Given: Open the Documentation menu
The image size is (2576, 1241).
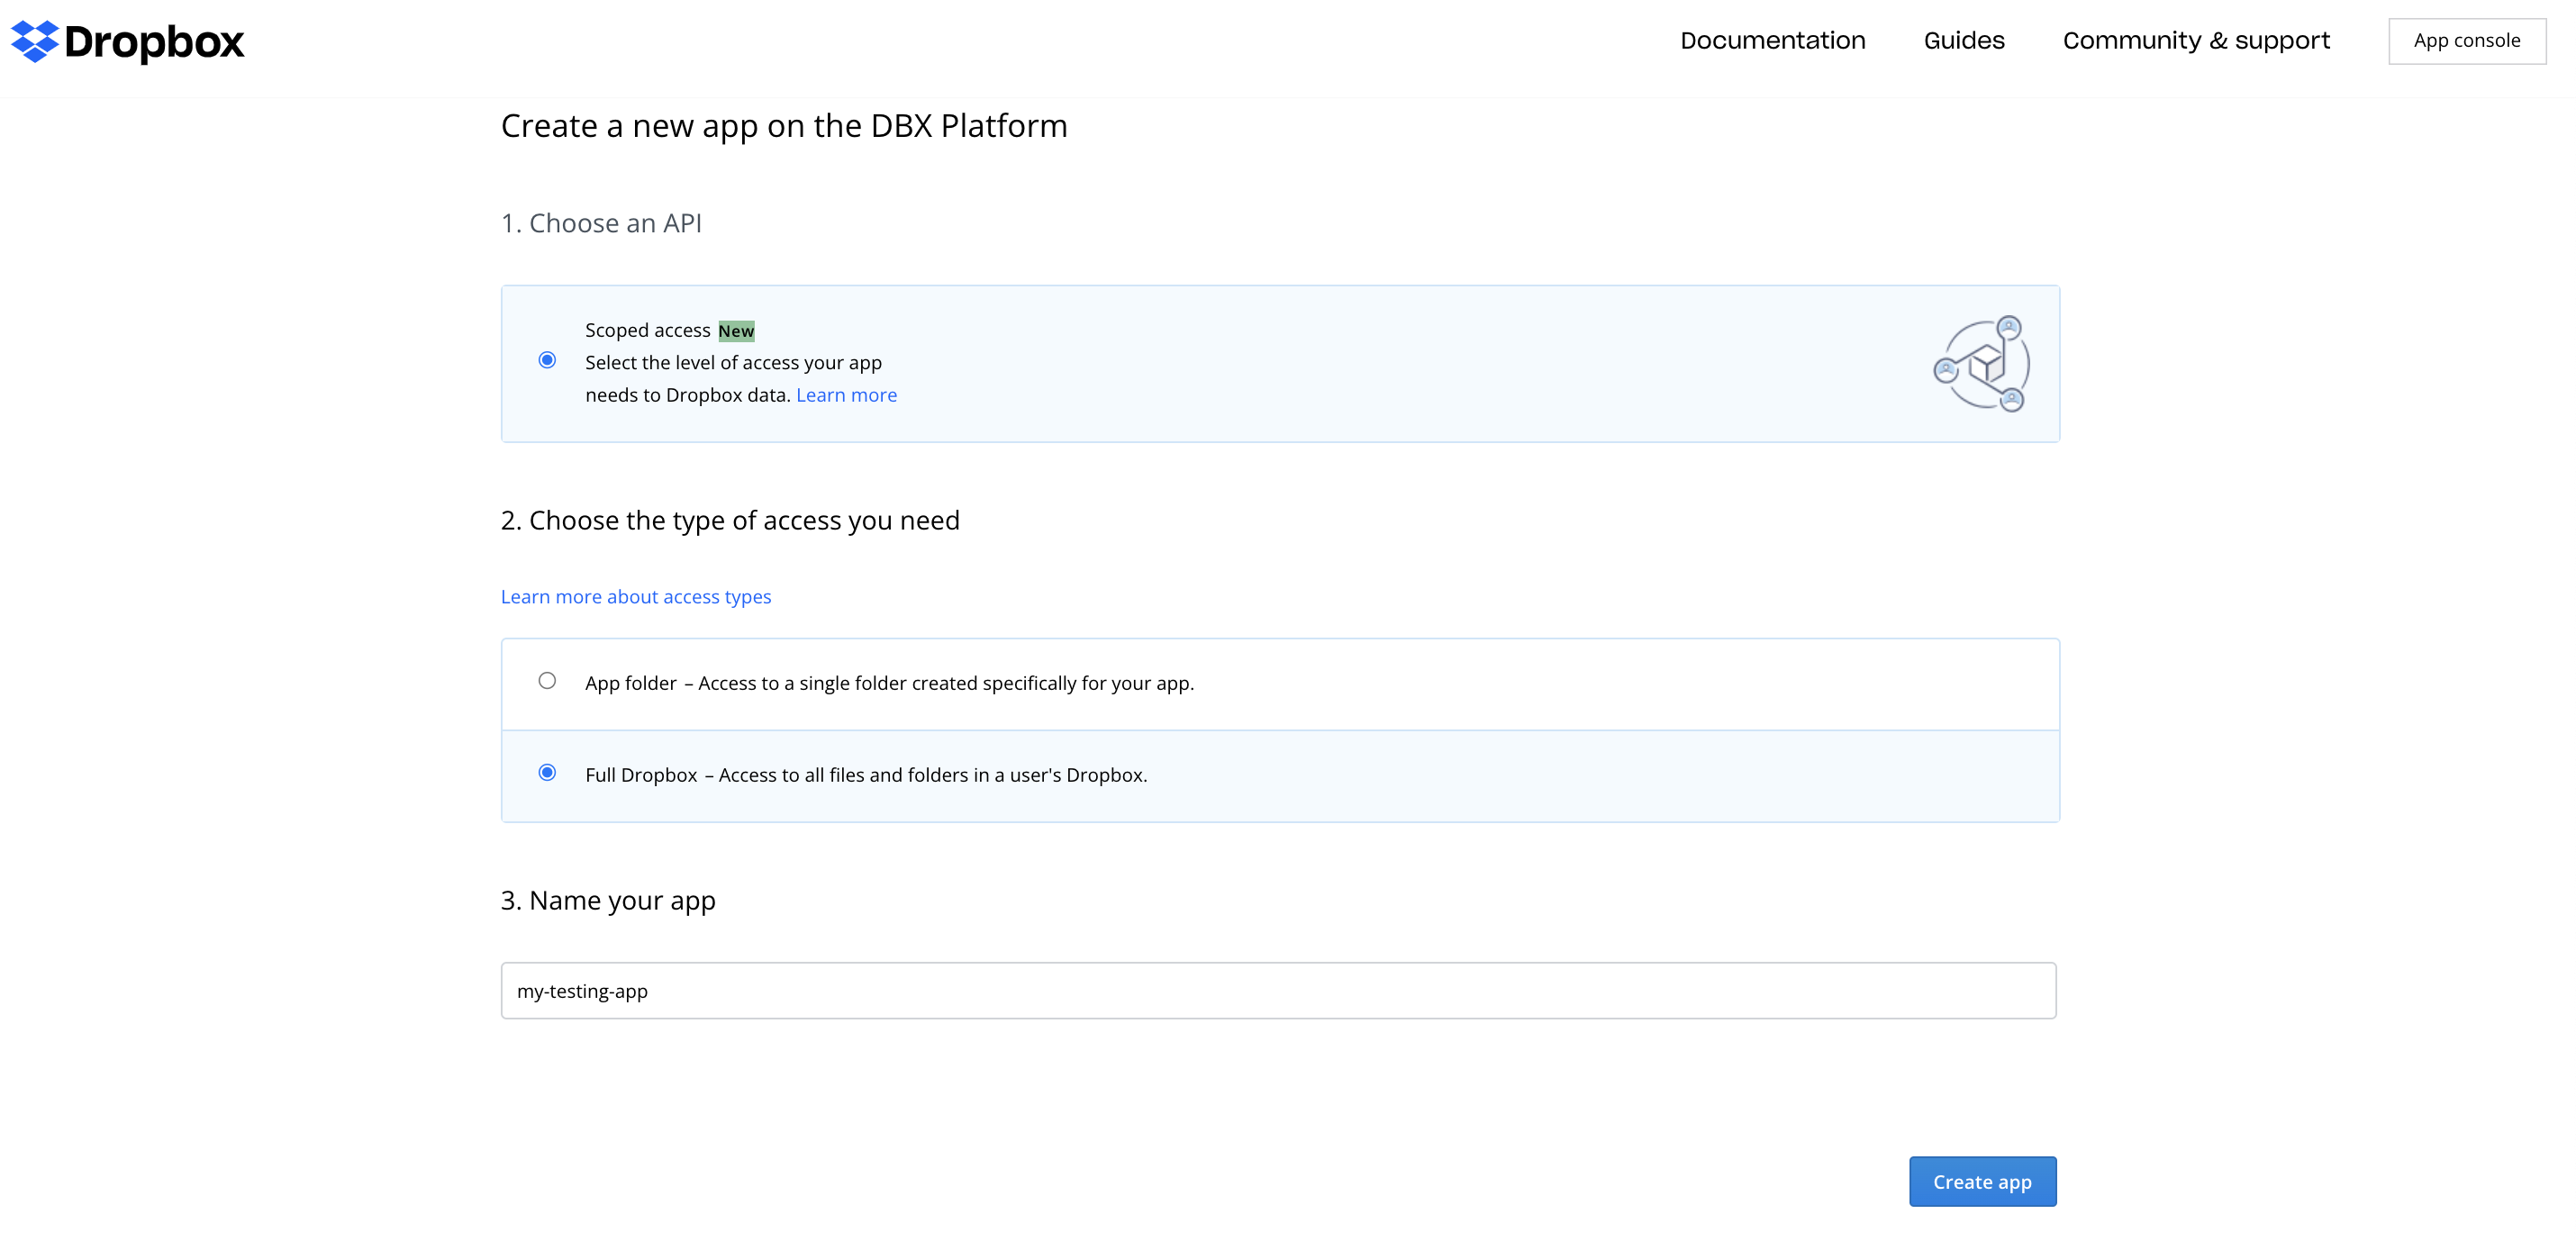Looking at the screenshot, I should click(x=1773, y=41).
